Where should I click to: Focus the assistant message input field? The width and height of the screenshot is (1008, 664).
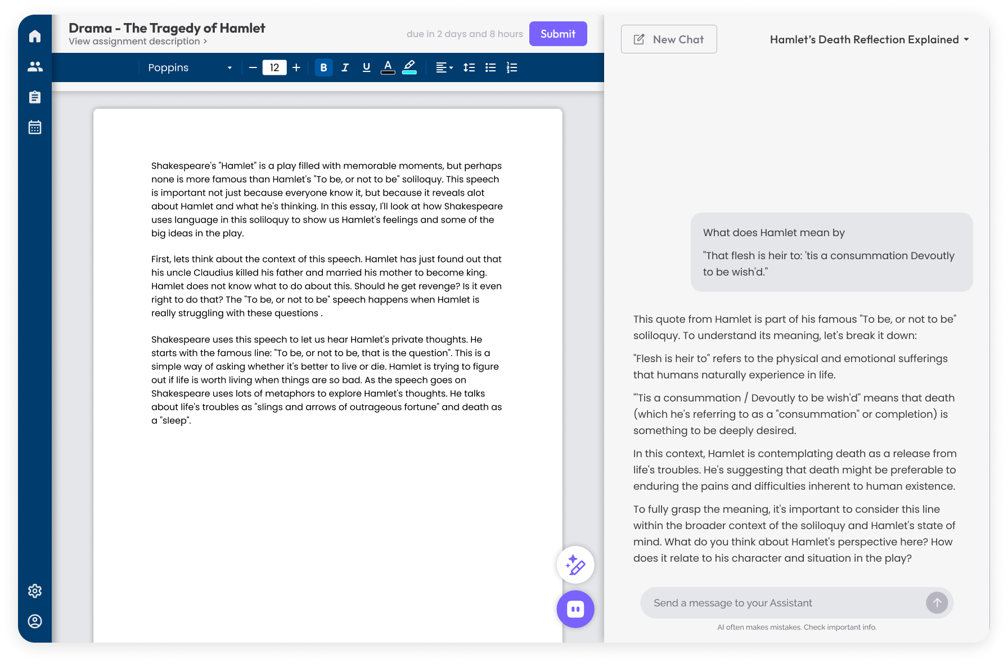pos(782,603)
